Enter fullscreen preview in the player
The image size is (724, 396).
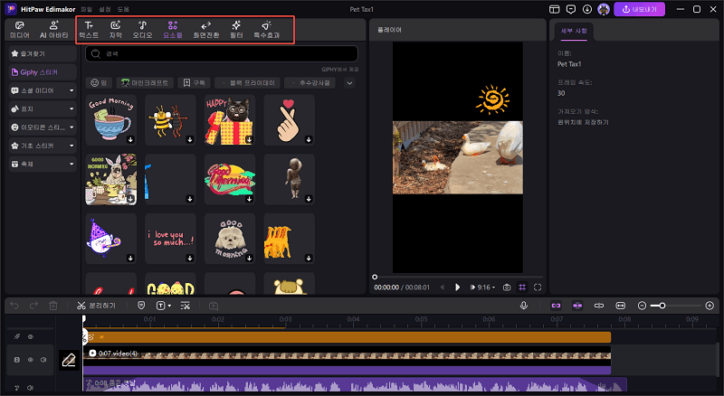coord(538,287)
